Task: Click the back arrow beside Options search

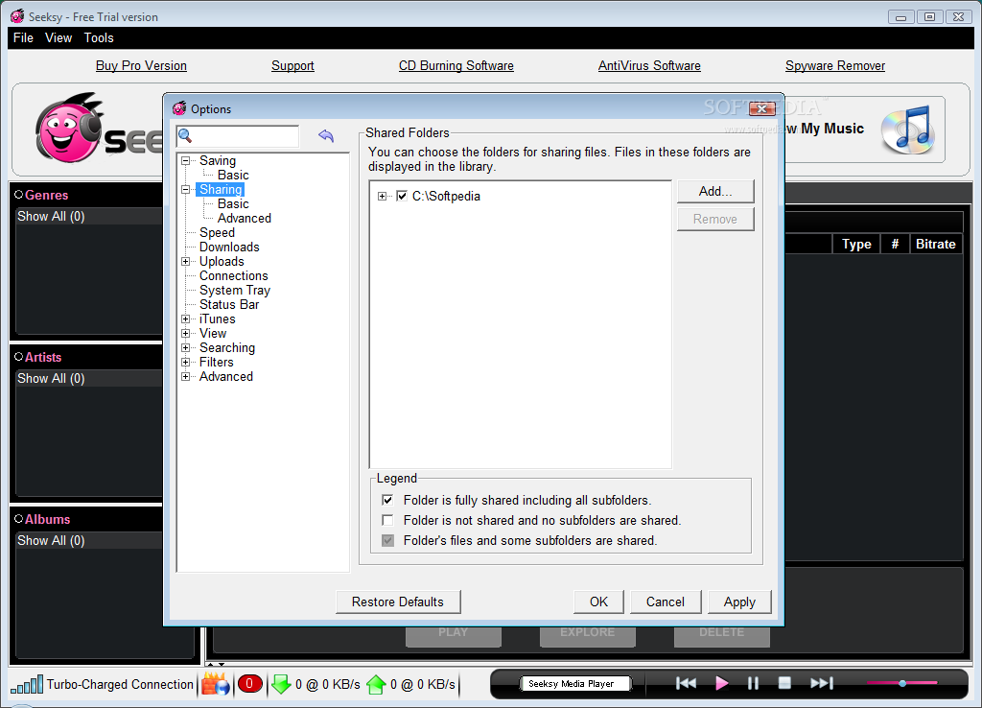Action: click(x=326, y=135)
